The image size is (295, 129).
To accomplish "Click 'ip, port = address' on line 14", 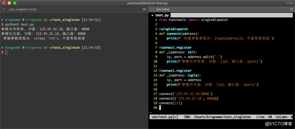I will pos(184,80).
